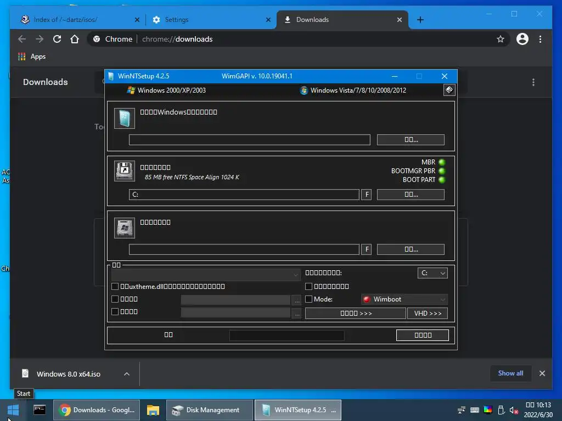
Task: Bookmark this page with the star icon
Action: (x=501, y=39)
